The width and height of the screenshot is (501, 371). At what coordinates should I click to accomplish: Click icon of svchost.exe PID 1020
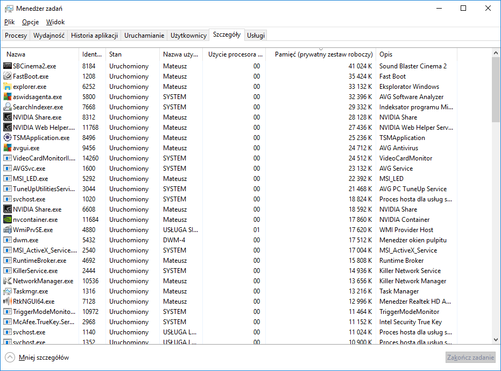point(8,199)
